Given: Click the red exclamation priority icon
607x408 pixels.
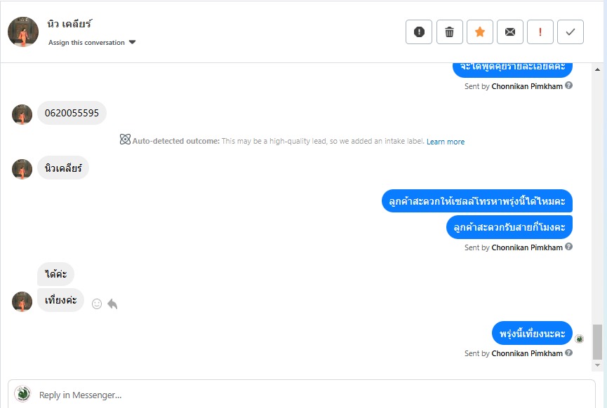Looking at the screenshot, I should [x=540, y=32].
